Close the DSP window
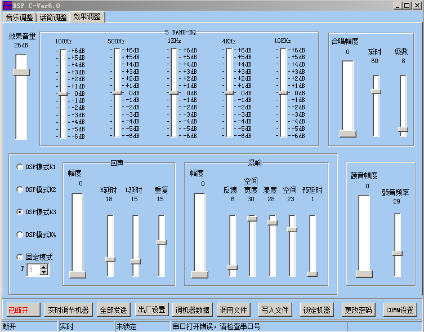 (417, 6)
